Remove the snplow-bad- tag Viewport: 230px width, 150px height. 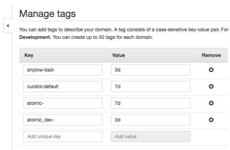(211, 70)
